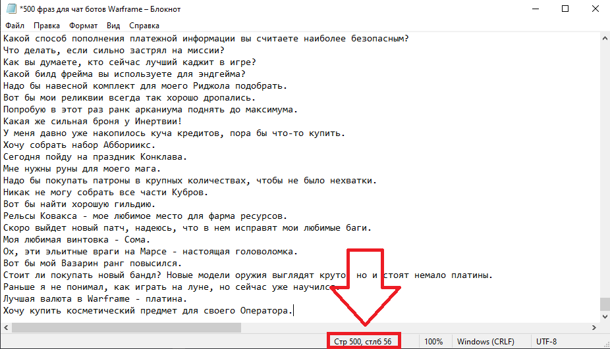Click the horizontal scrollbar right arrow
This screenshot has width=610, height=349.
coord(594,328)
